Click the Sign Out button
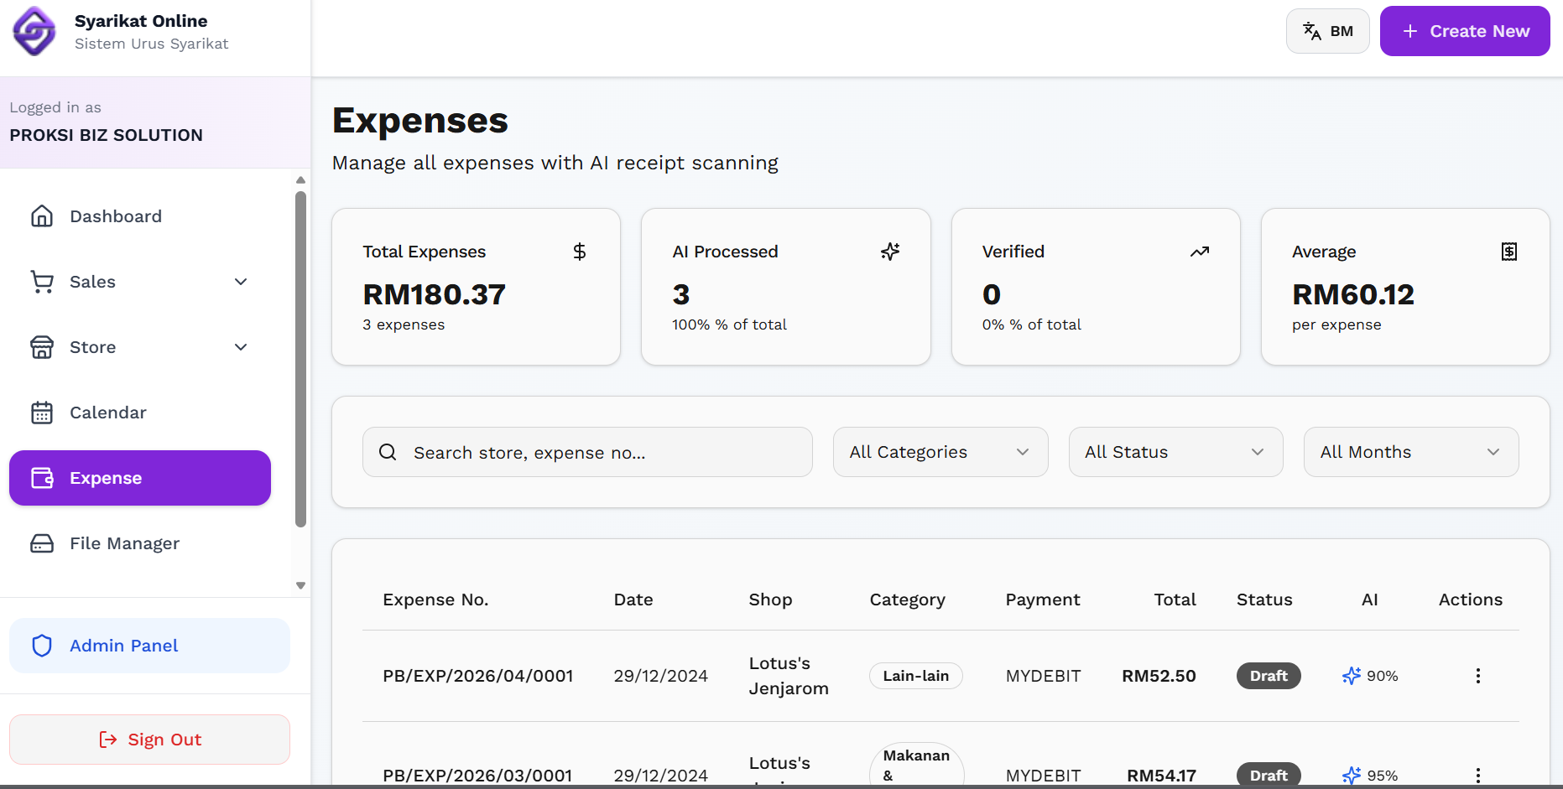This screenshot has height=789, width=1563. (x=149, y=740)
